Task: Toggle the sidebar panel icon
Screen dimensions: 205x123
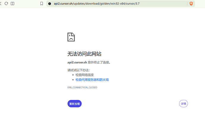Action: (12, 4)
